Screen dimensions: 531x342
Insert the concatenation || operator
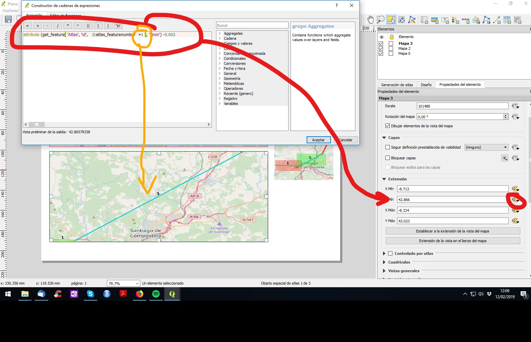(88, 26)
